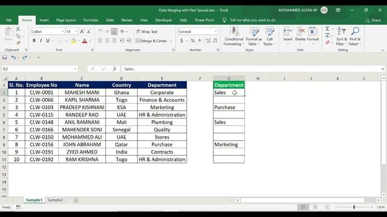Click Insert Function fx icon
Image resolution: width=387 pixels, height=217 pixels.
point(114,69)
